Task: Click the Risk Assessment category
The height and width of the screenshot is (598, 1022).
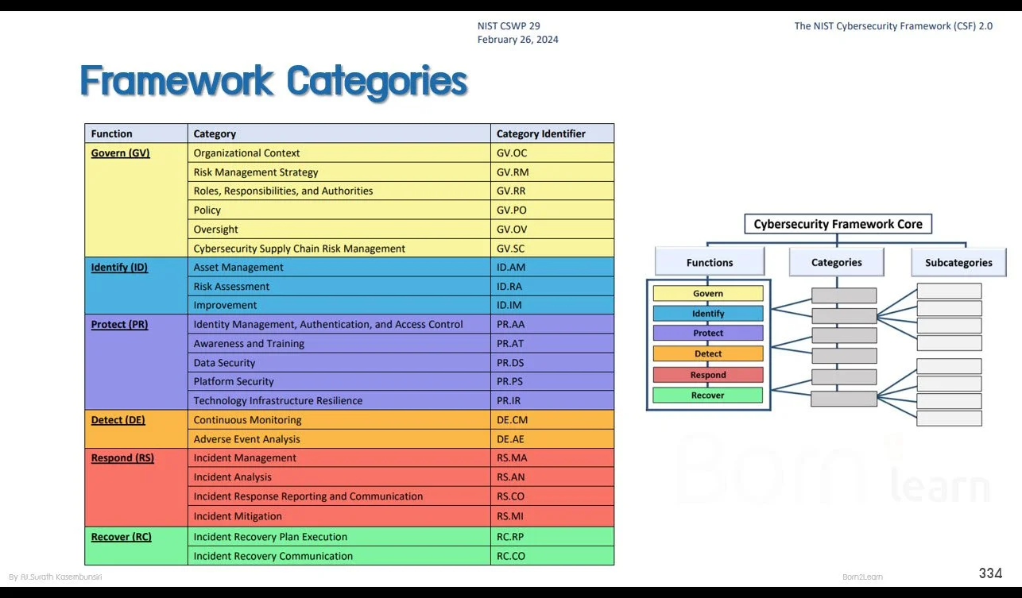Action: coord(339,286)
